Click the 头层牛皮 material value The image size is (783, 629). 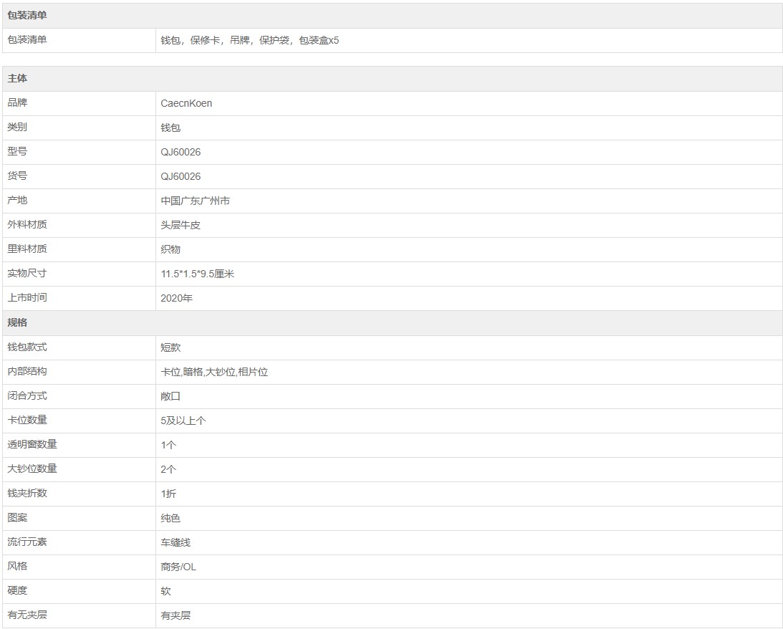[x=181, y=225]
